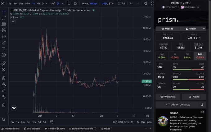211x132 pixels.
Task: Select the D daily timeframe
Action: tap(43, 4)
